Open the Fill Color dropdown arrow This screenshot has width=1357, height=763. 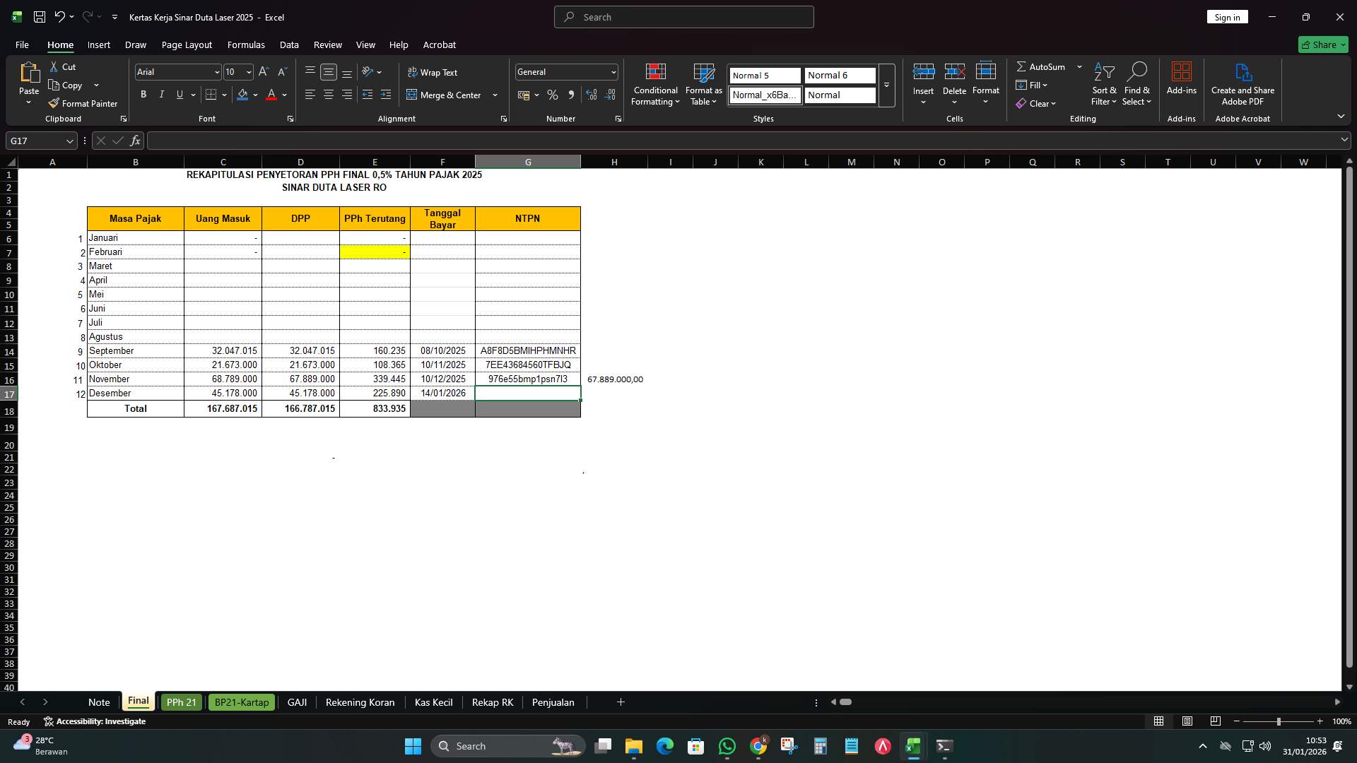point(256,95)
